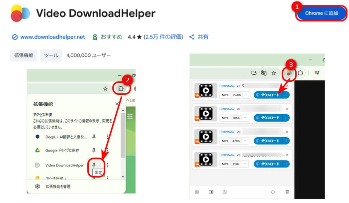The image size is (349, 203).
Task: Click the extension list scrollbar up arrow
Action: coord(123,110)
